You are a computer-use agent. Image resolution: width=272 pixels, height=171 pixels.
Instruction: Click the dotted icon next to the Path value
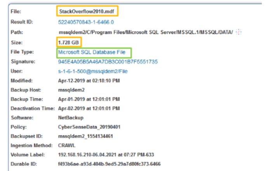click(239, 32)
